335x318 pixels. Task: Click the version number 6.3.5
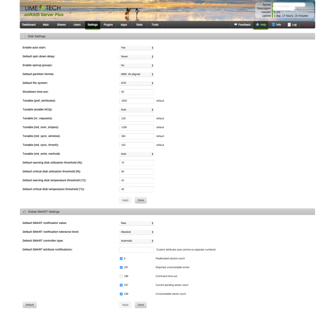pos(277,12)
